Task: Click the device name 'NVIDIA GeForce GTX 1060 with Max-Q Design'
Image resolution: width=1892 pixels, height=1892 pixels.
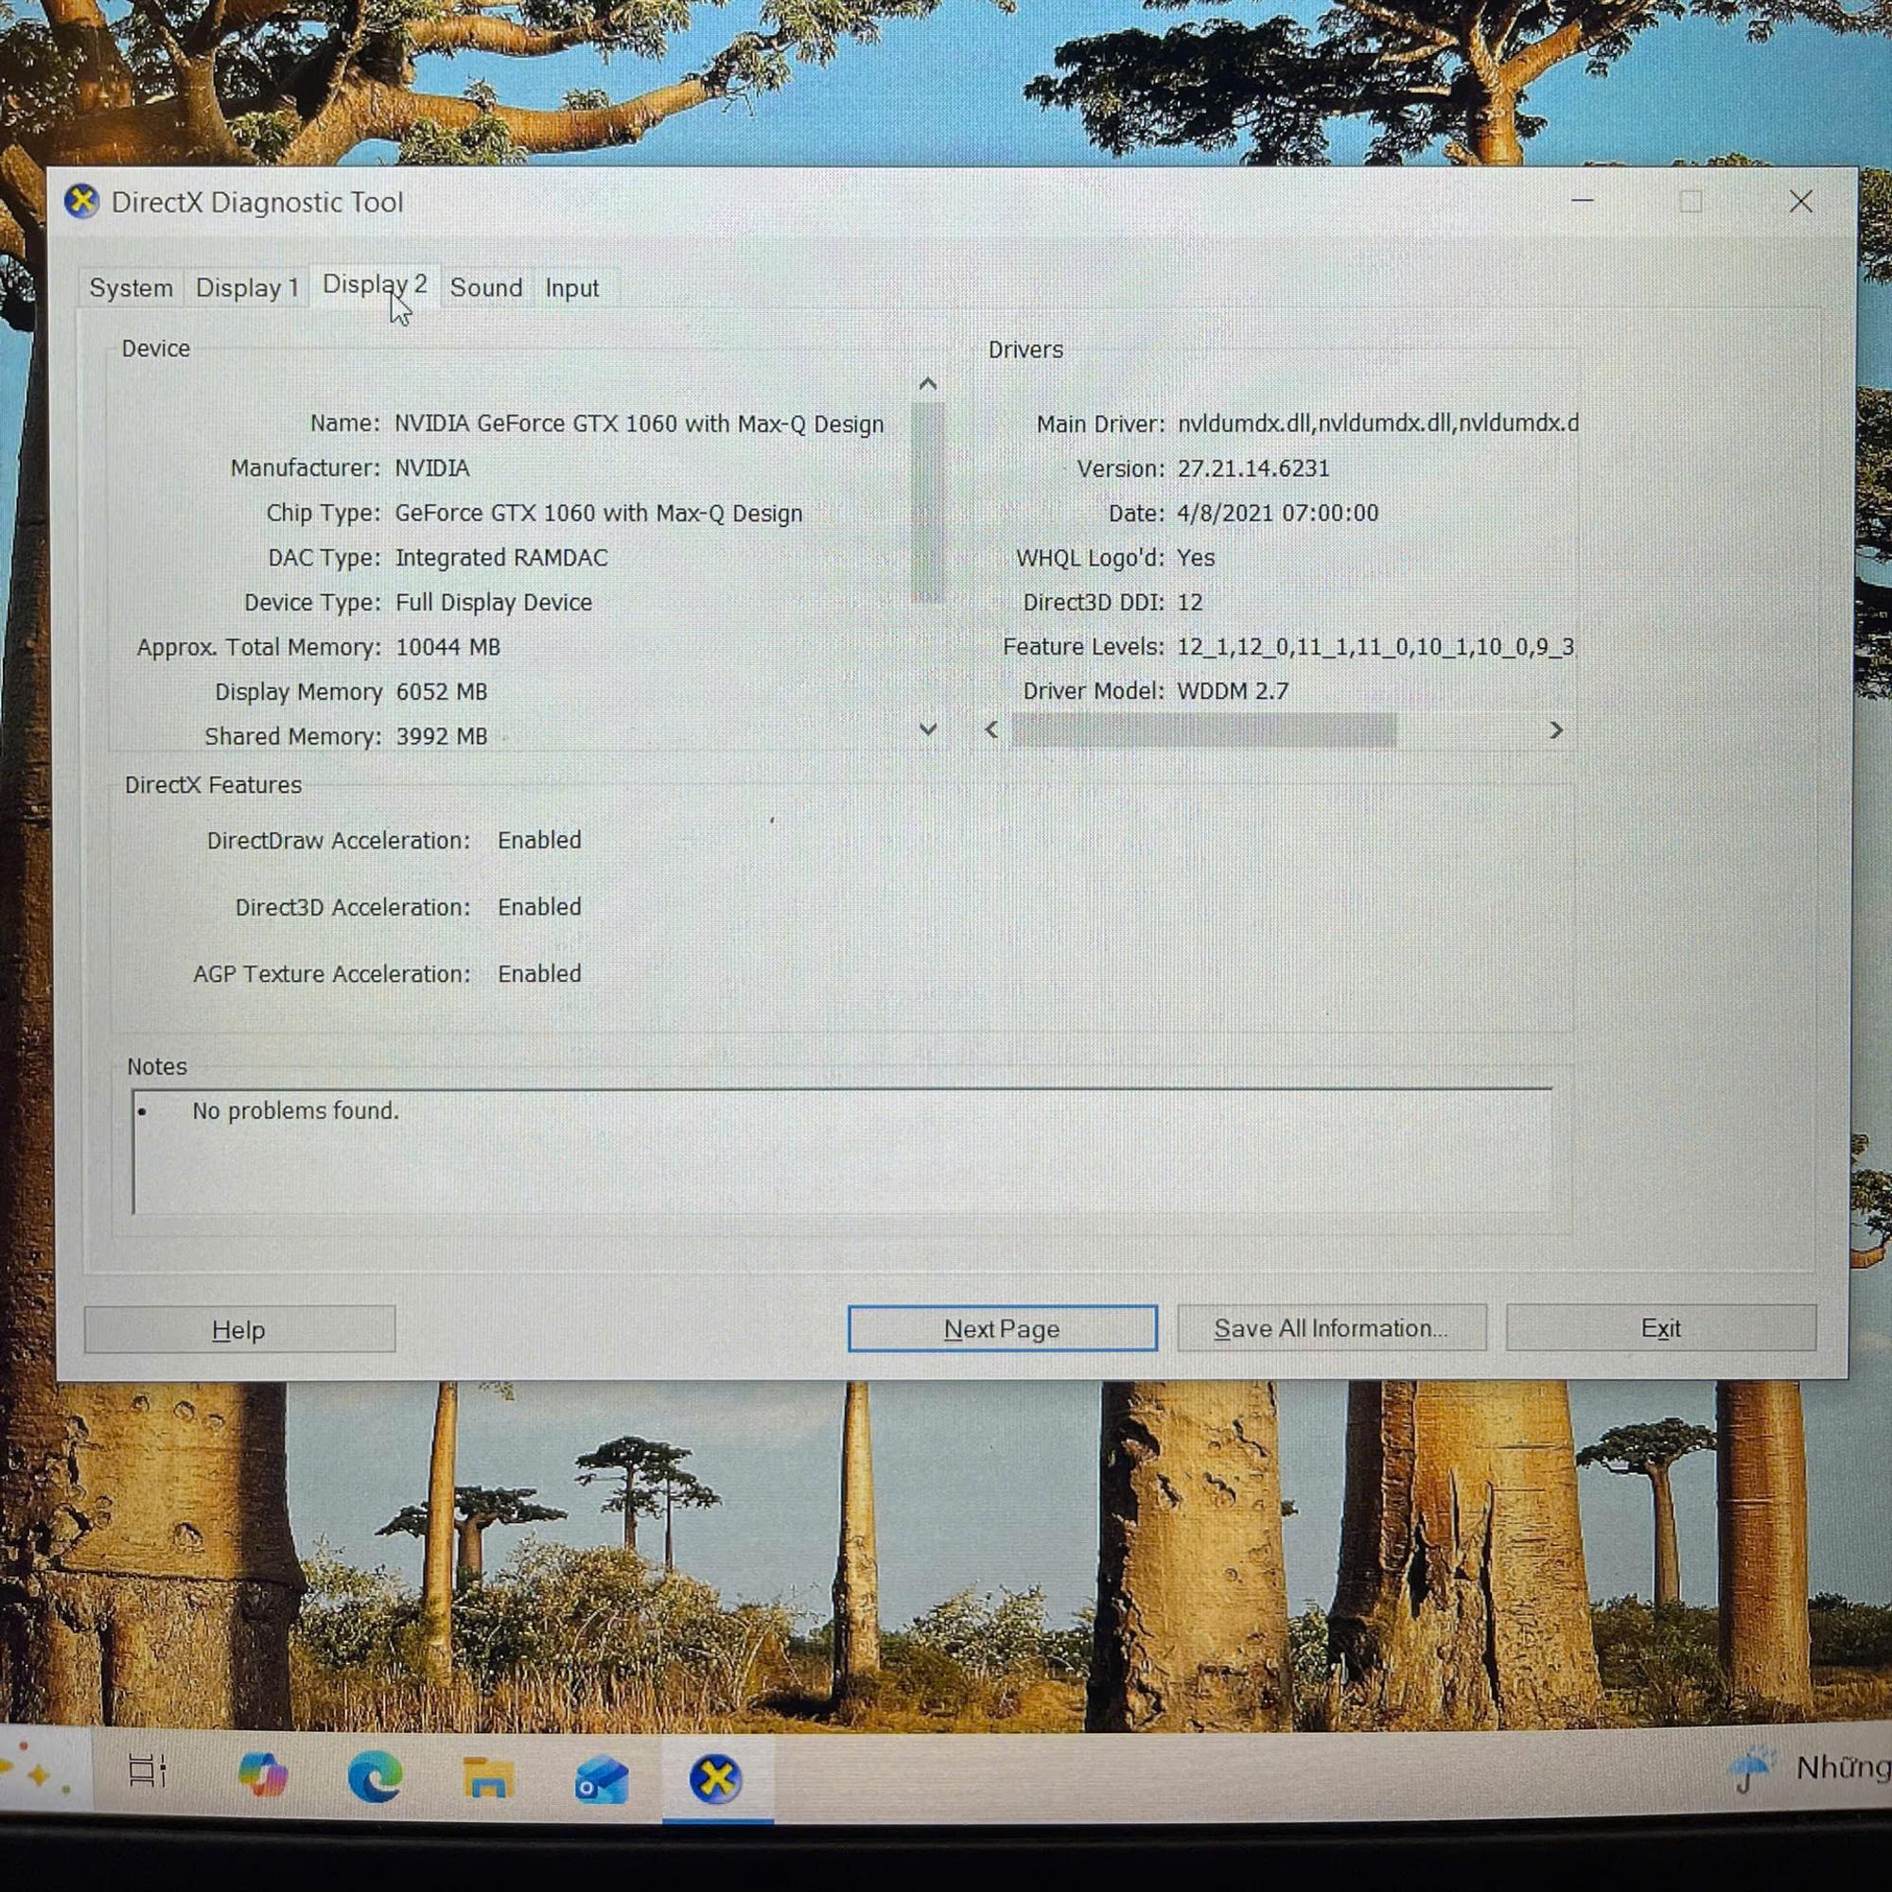Action: pos(639,424)
